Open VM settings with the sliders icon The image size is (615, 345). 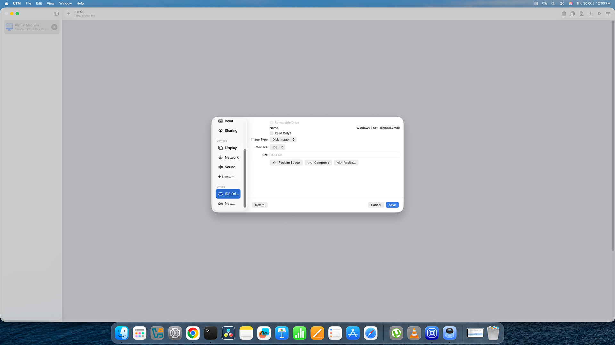coord(608,14)
